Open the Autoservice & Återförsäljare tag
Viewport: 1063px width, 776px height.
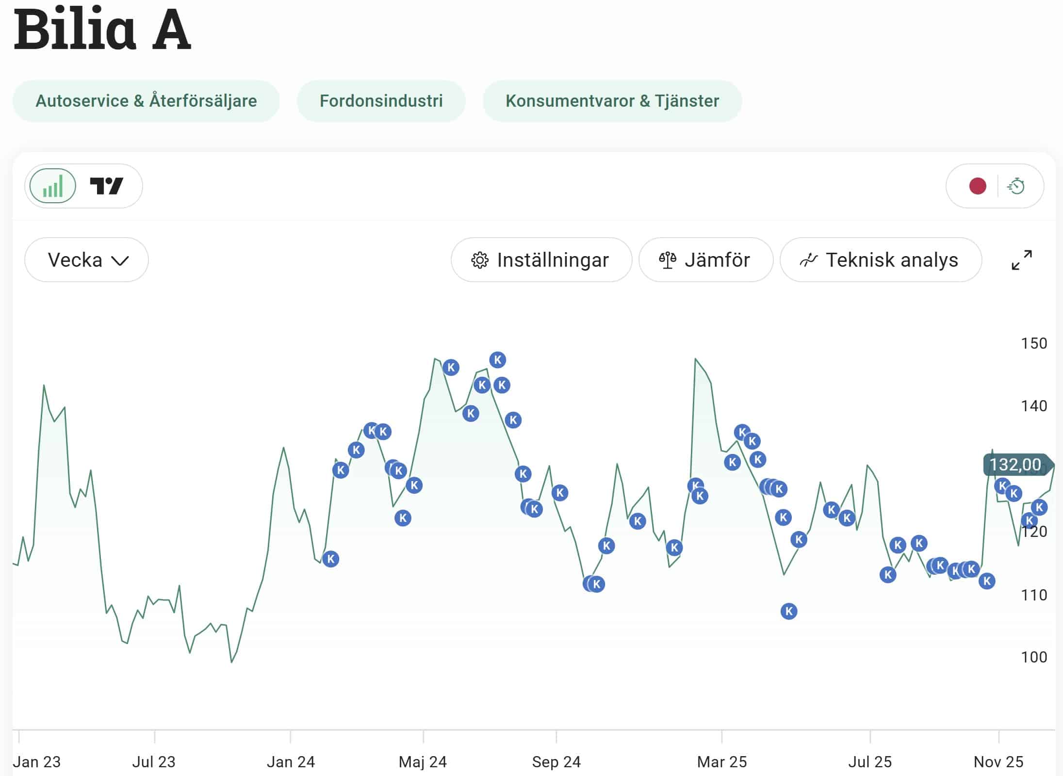146,101
